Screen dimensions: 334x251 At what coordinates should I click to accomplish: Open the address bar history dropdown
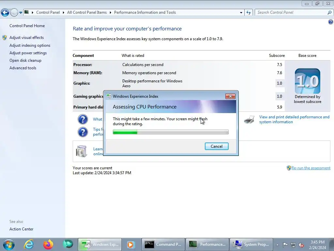coord(241,13)
